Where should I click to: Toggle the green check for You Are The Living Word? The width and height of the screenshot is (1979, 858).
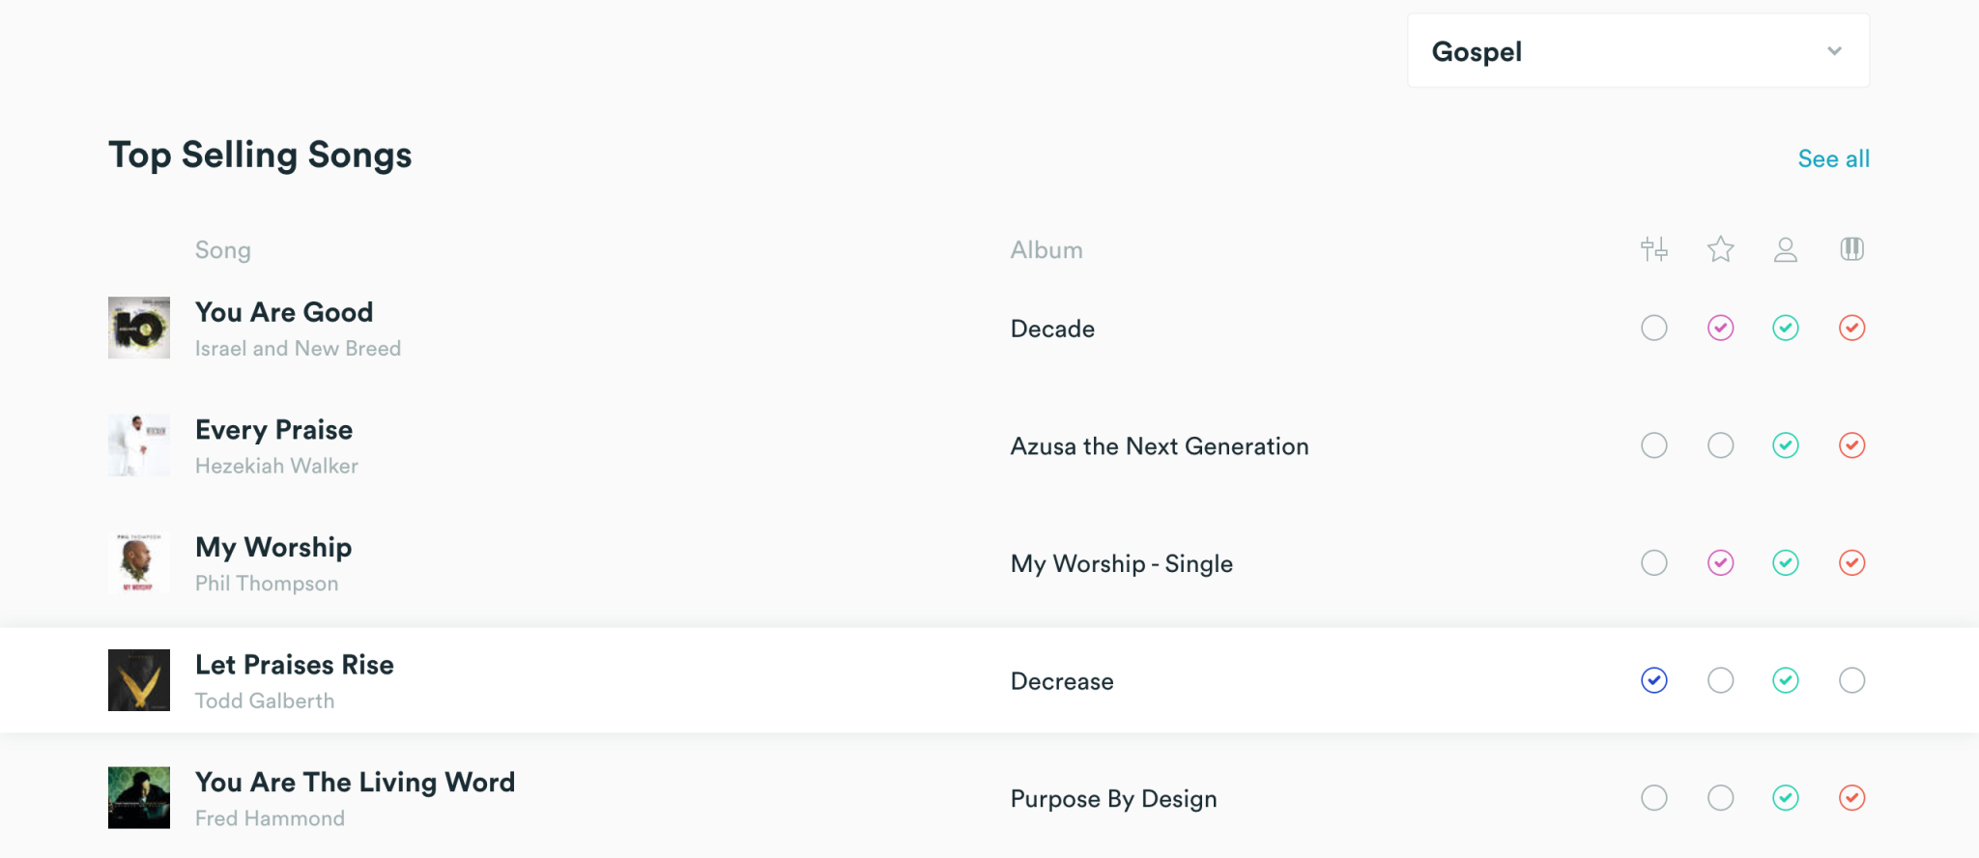click(x=1785, y=798)
